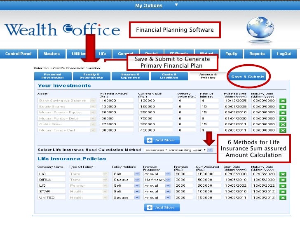Open premium frequency dropdown for STAR row

tap(168, 192)
